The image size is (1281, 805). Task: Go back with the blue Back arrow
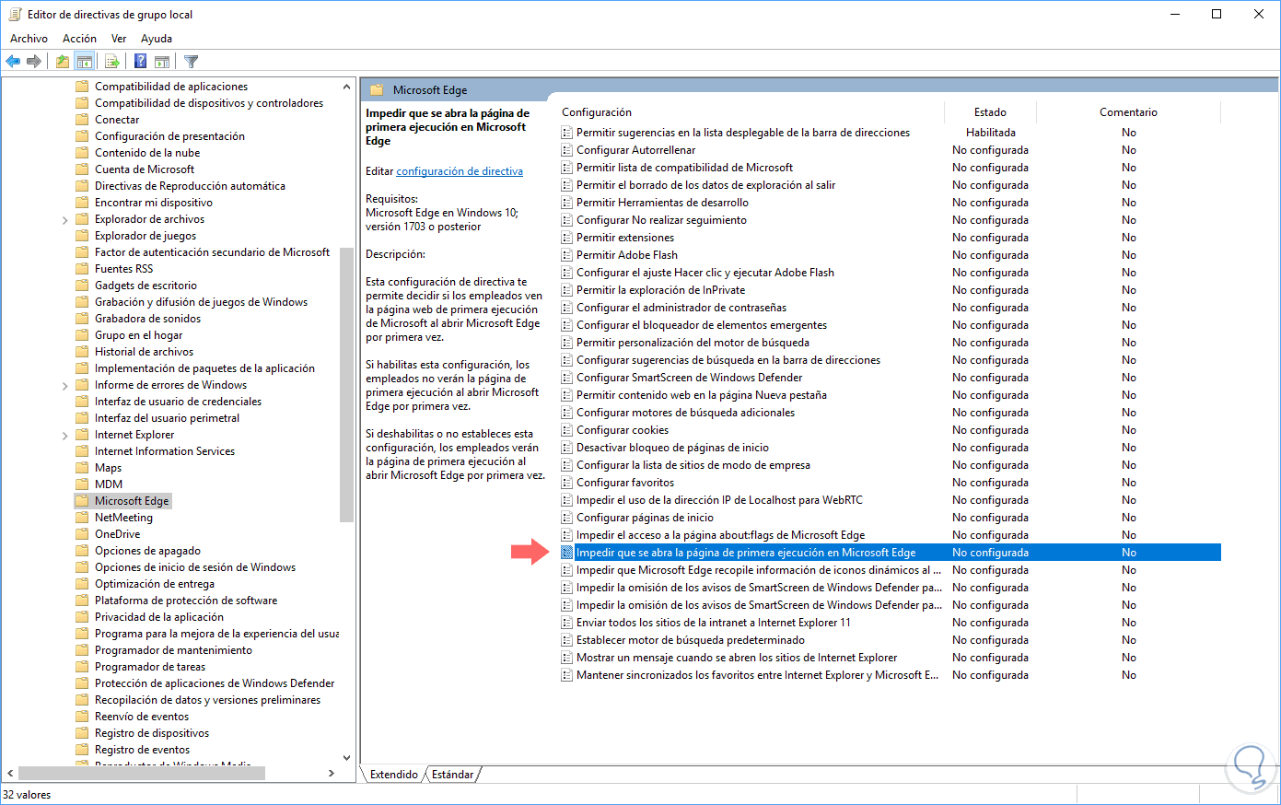(13, 62)
